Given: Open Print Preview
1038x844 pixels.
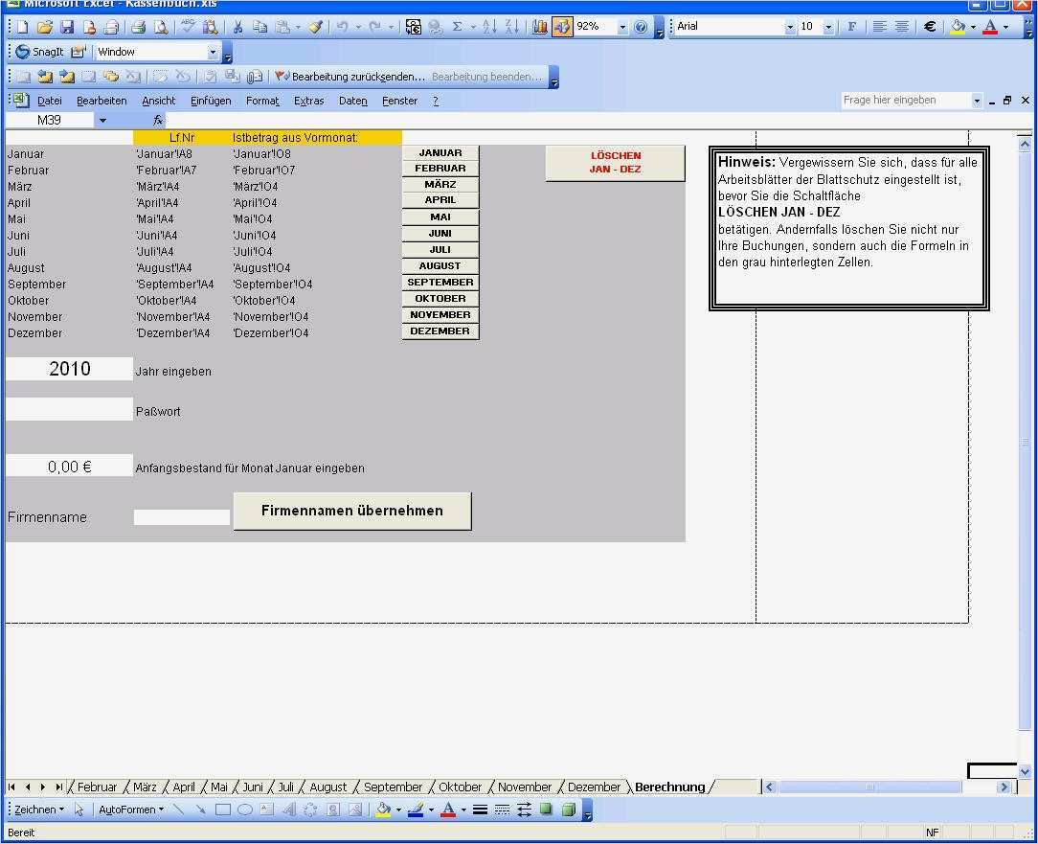Looking at the screenshot, I should click(x=159, y=26).
